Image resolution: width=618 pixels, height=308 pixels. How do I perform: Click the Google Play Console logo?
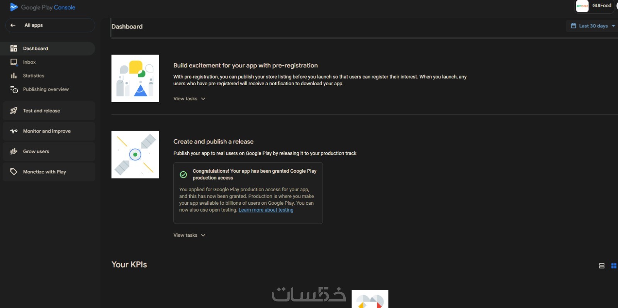42,7
